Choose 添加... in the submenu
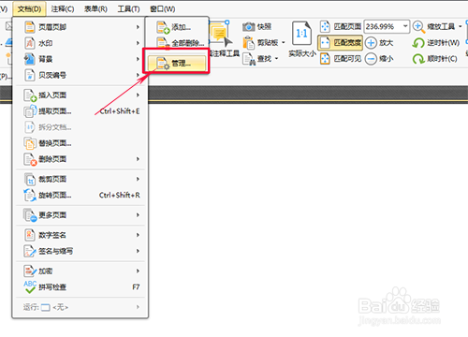The height and width of the screenshot is (337, 468). (x=177, y=27)
